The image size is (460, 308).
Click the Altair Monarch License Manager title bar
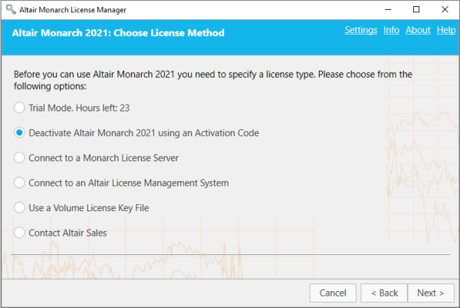point(192,9)
